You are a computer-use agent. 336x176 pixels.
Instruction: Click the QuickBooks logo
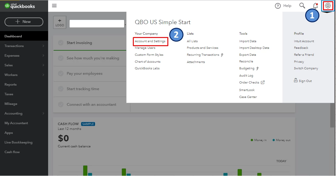pyautogui.click(x=20, y=6)
